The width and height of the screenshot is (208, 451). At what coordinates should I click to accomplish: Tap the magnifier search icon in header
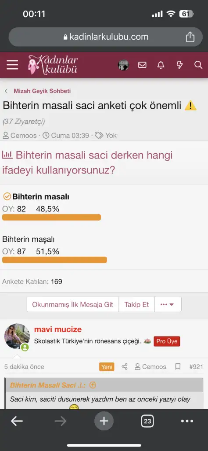click(x=198, y=65)
